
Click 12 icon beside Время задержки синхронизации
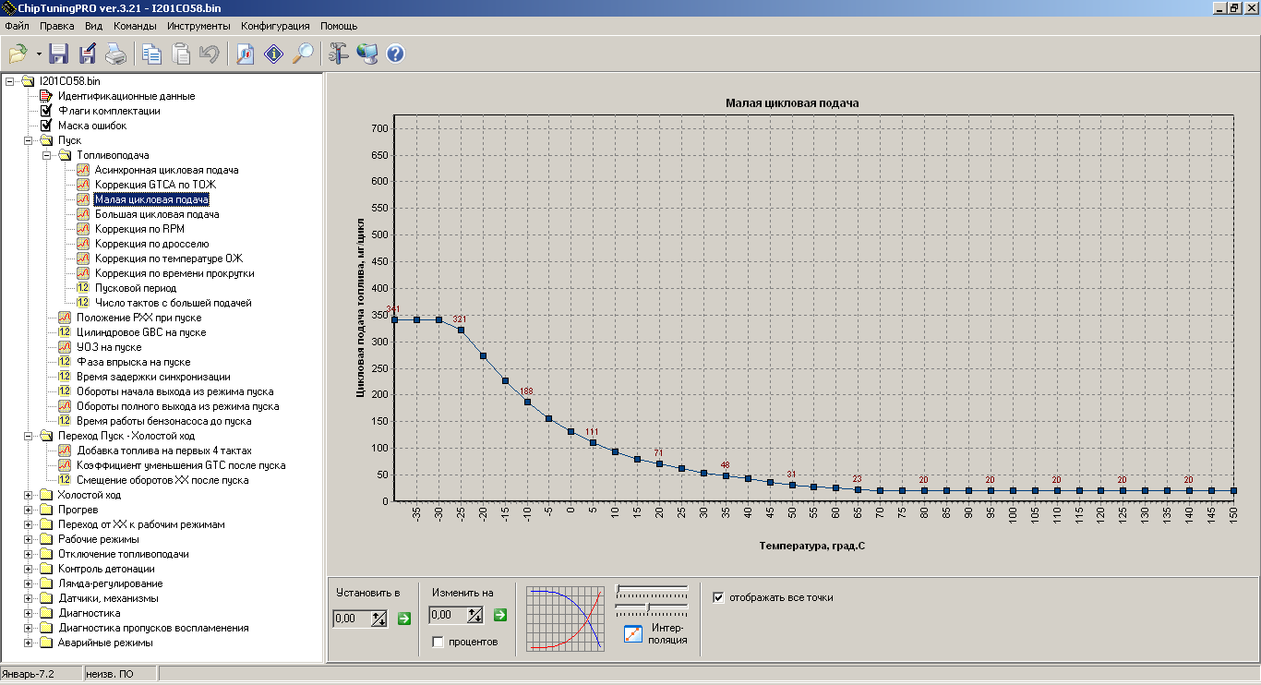(x=65, y=377)
